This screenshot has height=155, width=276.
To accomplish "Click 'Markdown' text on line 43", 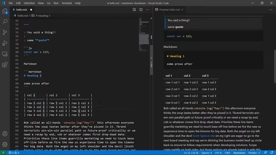I will [30, 64].
